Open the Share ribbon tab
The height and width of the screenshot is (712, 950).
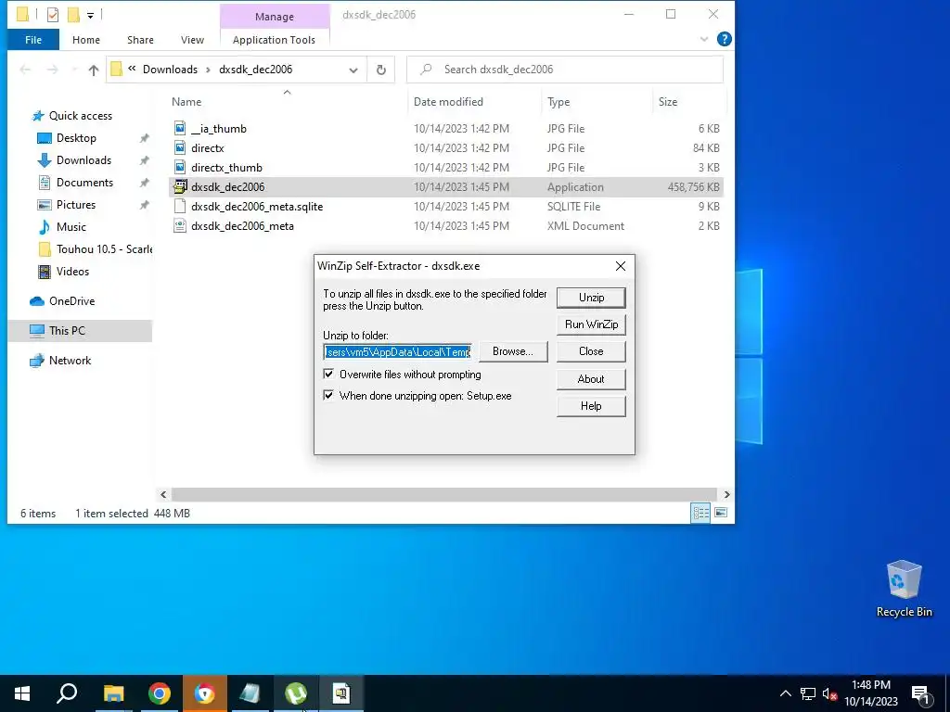tap(140, 39)
